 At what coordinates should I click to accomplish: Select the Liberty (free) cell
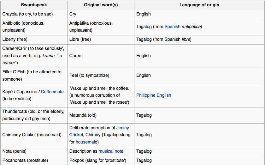pos(15,40)
